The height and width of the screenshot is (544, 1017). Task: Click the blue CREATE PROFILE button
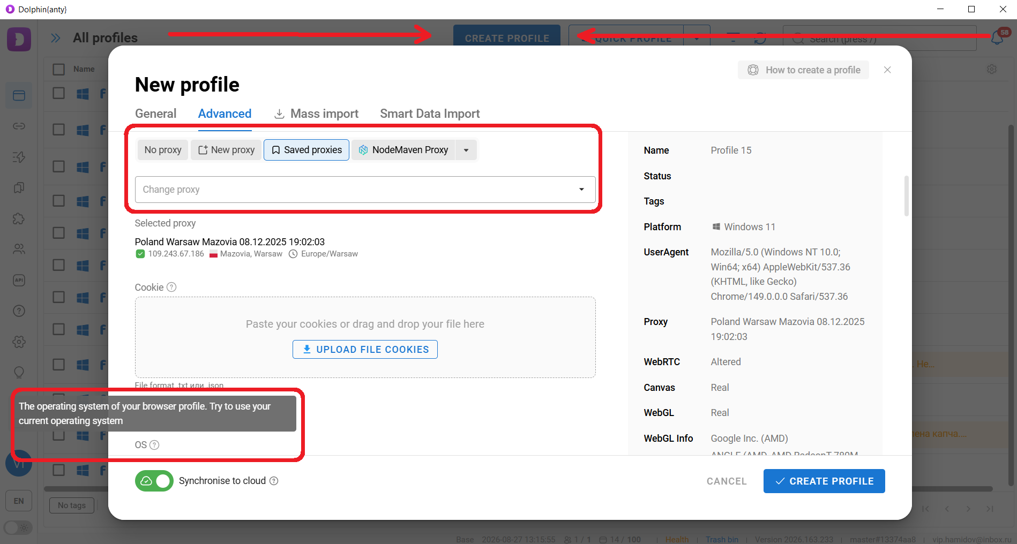(x=824, y=481)
